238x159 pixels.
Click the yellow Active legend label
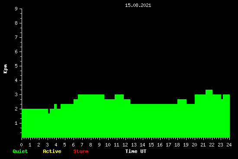52,151
